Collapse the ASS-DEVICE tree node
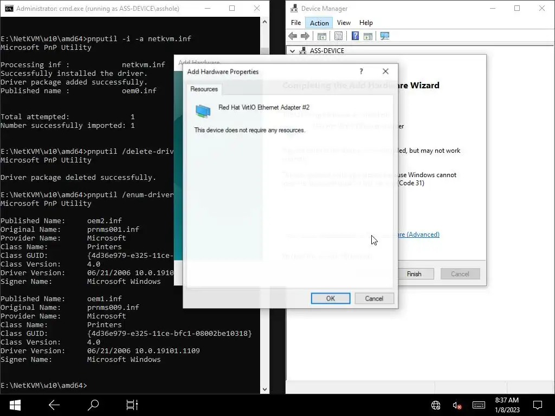 click(x=292, y=51)
